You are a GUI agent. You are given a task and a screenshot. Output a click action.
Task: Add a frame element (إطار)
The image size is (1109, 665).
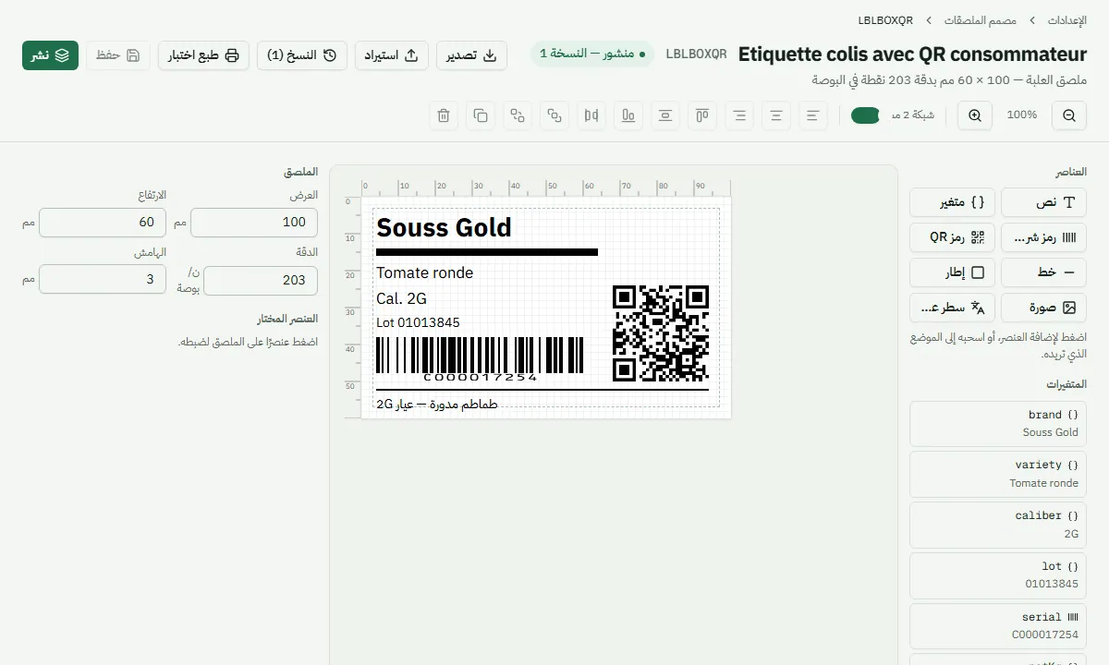click(952, 272)
